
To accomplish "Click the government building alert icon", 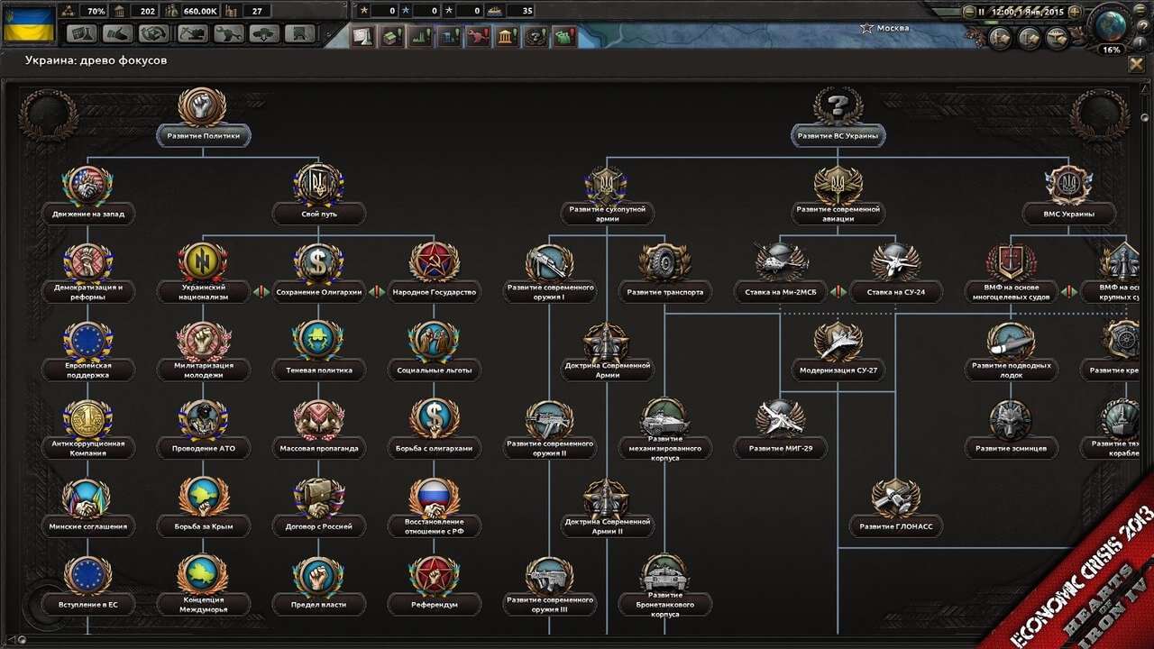I will pyautogui.click(x=507, y=37).
